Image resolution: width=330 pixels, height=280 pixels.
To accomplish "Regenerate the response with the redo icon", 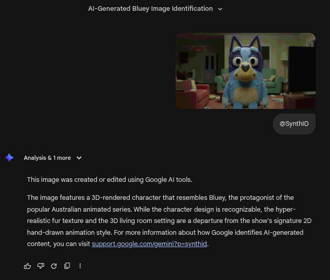I will coord(54,266).
